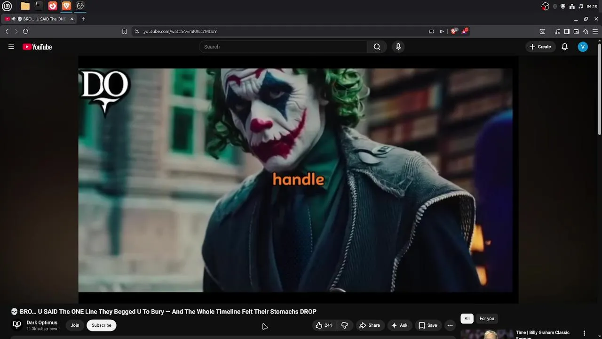602x339 pixels.
Task: Reload the current page
Action: click(x=25, y=31)
